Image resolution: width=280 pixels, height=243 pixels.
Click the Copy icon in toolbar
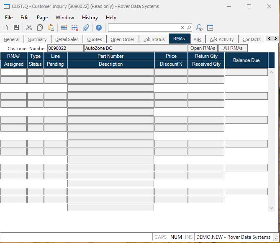click(x=40, y=28)
